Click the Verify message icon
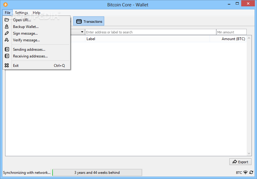 click(x=7, y=40)
